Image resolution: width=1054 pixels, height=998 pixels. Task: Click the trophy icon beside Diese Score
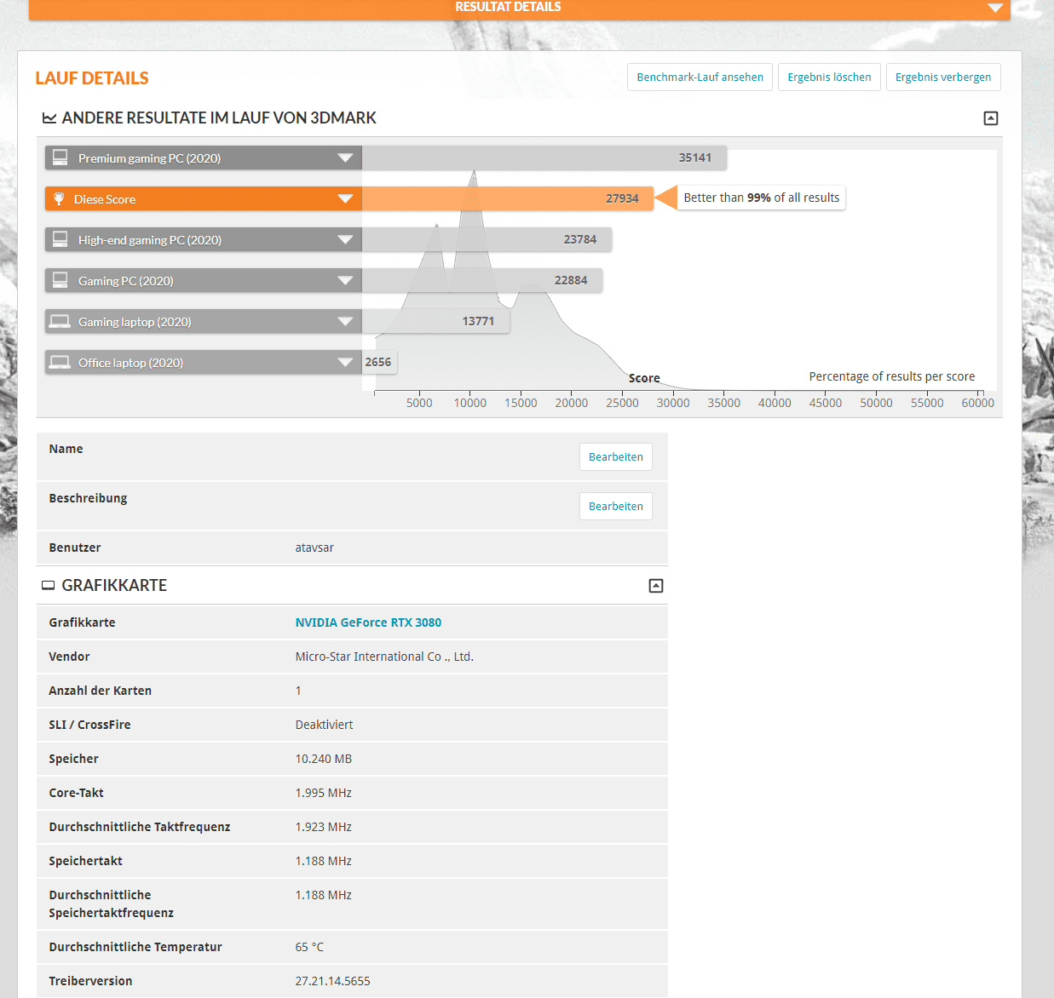(59, 198)
